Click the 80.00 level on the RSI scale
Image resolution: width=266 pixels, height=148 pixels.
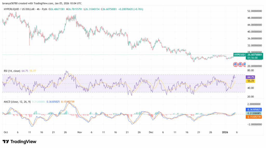pos(250,70)
